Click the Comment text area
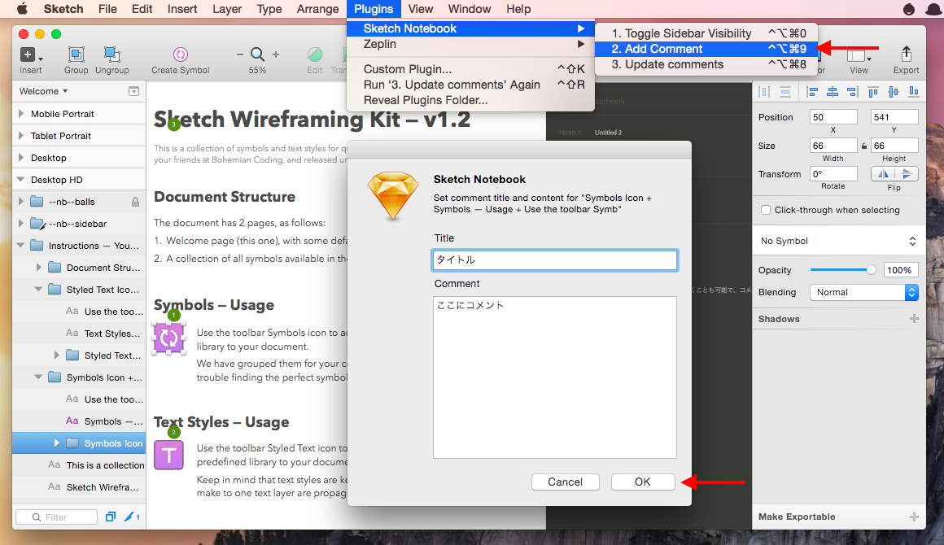This screenshot has height=545, width=944. pyautogui.click(x=554, y=377)
